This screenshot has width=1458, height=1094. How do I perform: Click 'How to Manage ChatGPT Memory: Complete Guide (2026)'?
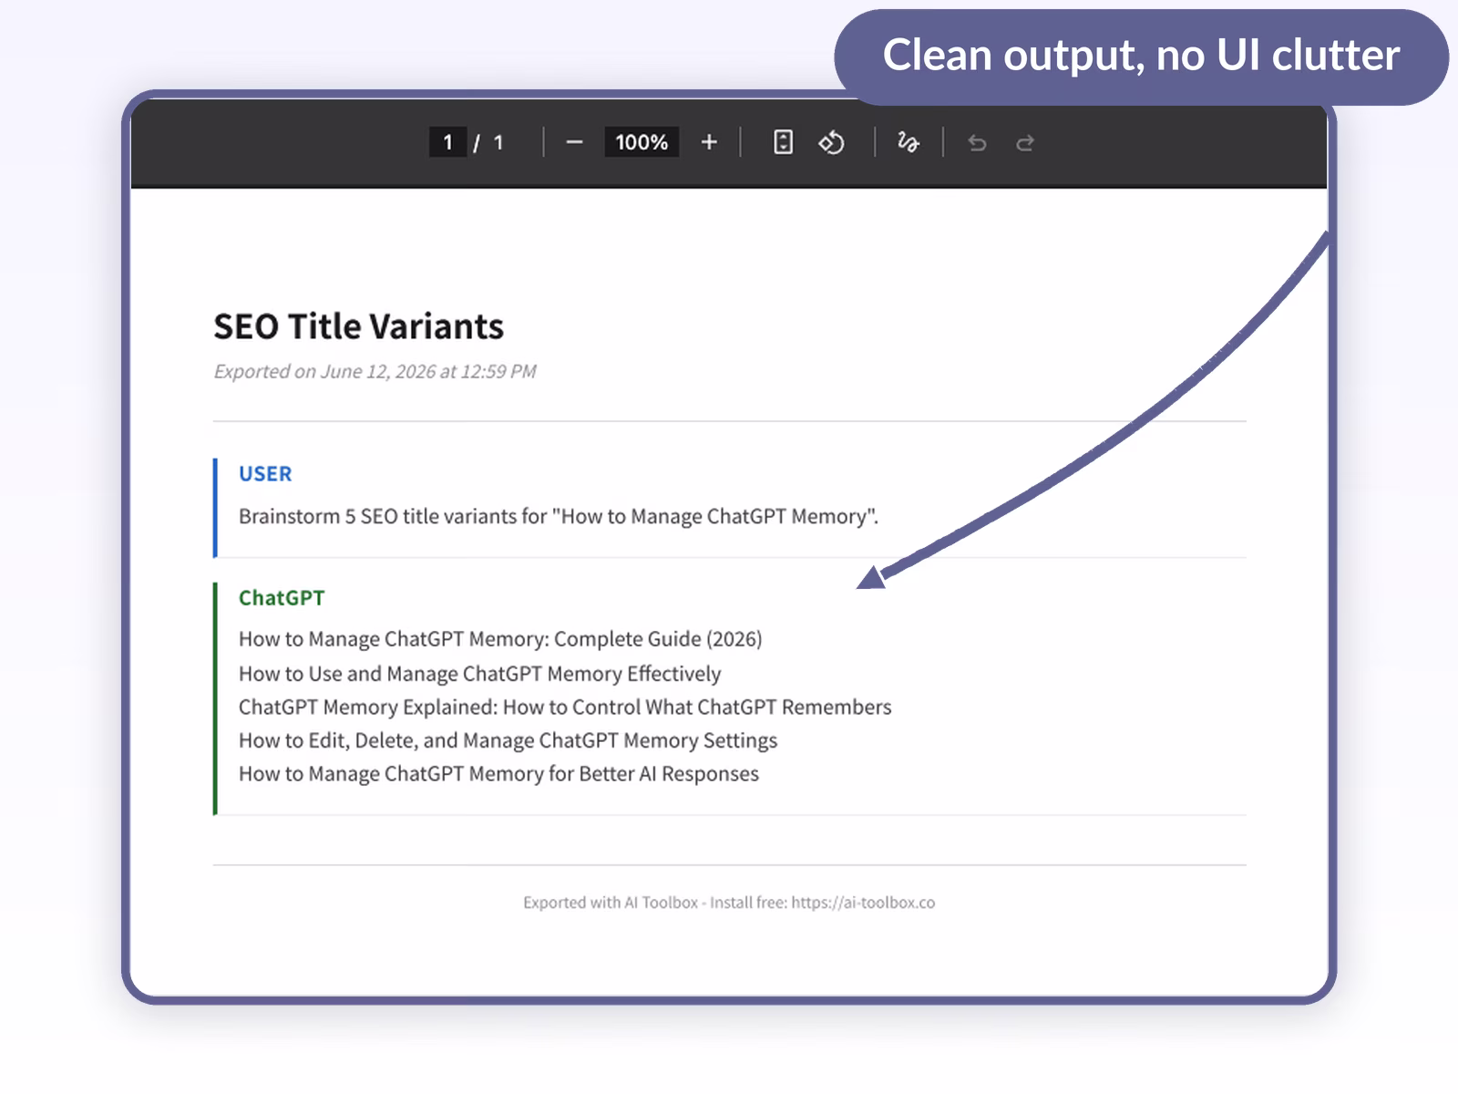pyautogui.click(x=500, y=639)
